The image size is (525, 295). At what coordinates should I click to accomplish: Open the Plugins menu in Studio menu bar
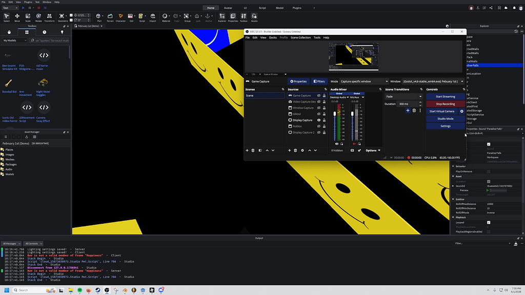[x=28, y=2]
